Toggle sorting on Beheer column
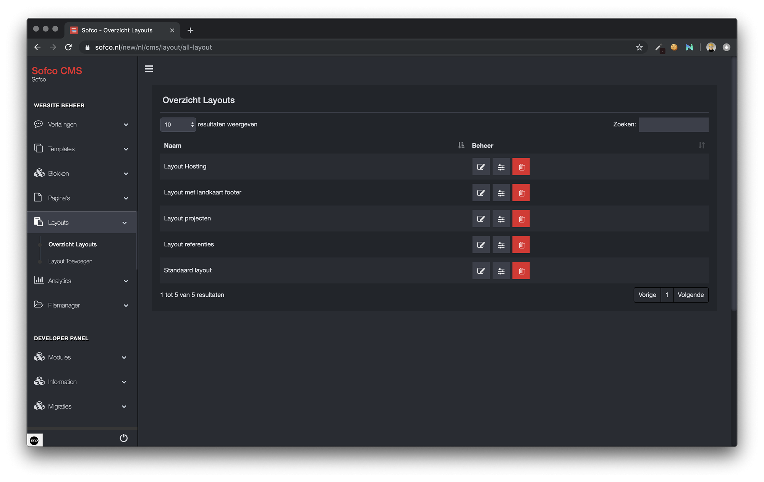764x482 pixels. point(701,146)
